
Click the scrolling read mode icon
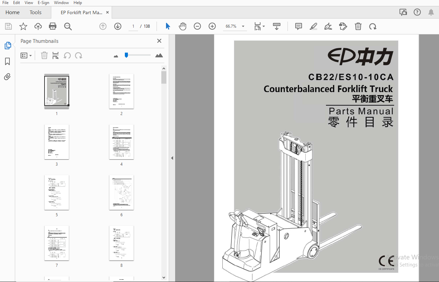tap(277, 26)
